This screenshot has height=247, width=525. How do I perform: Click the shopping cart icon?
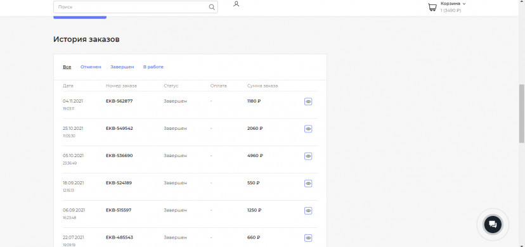(432, 8)
